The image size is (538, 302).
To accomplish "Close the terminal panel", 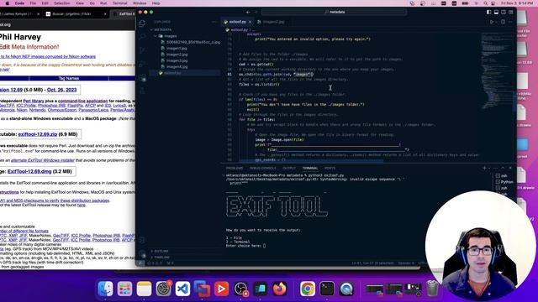I will pos(510,168).
